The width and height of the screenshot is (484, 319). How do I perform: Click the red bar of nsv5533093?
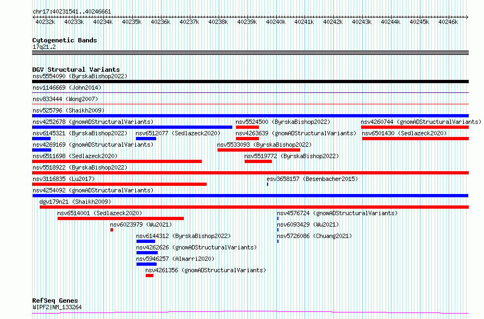pyautogui.click(x=259, y=150)
